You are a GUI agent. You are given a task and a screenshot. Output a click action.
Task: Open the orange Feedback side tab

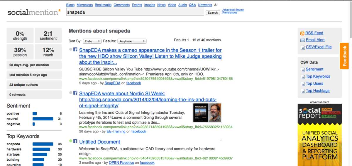tap(344, 56)
